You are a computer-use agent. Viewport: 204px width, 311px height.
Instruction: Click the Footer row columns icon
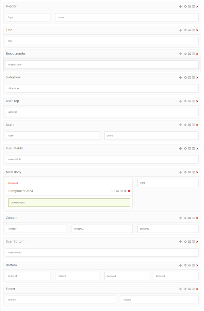click(x=193, y=289)
